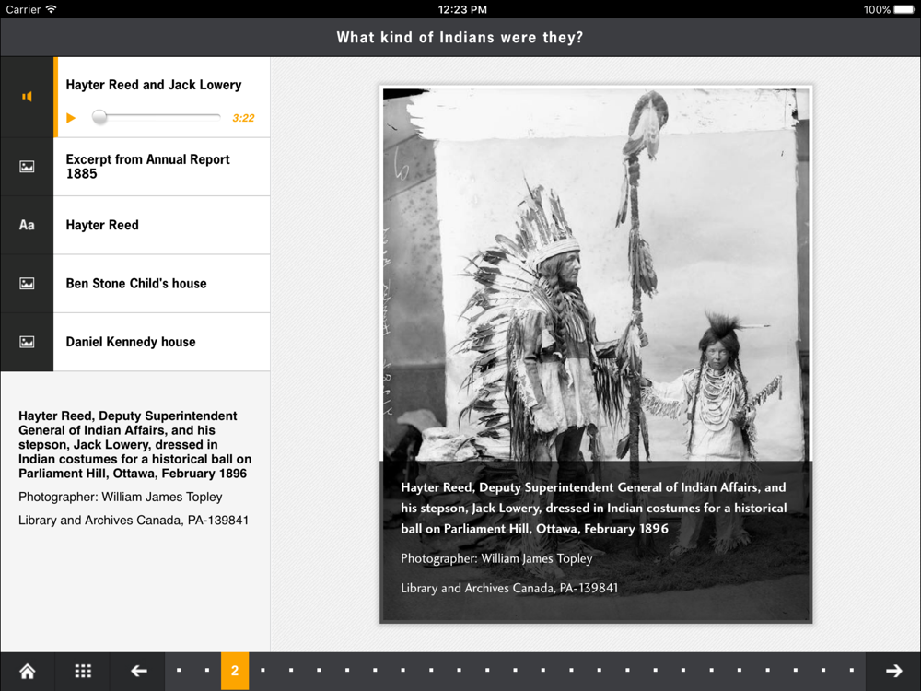Image resolution: width=921 pixels, height=691 pixels.
Task: Click the Aa text icon beside Hayter Reed
Action: tap(27, 225)
